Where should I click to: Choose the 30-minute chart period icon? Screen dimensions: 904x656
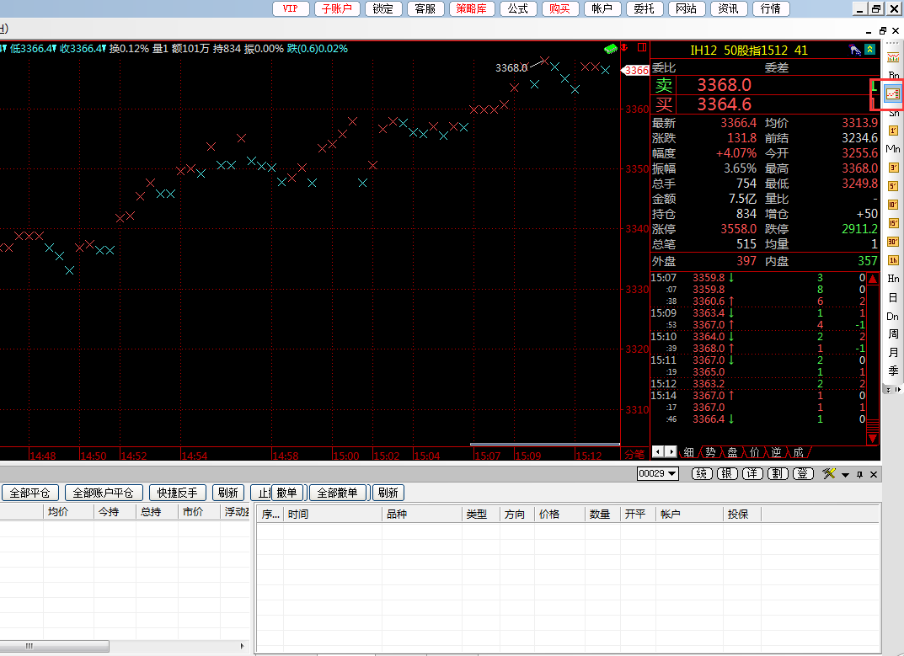893,241
